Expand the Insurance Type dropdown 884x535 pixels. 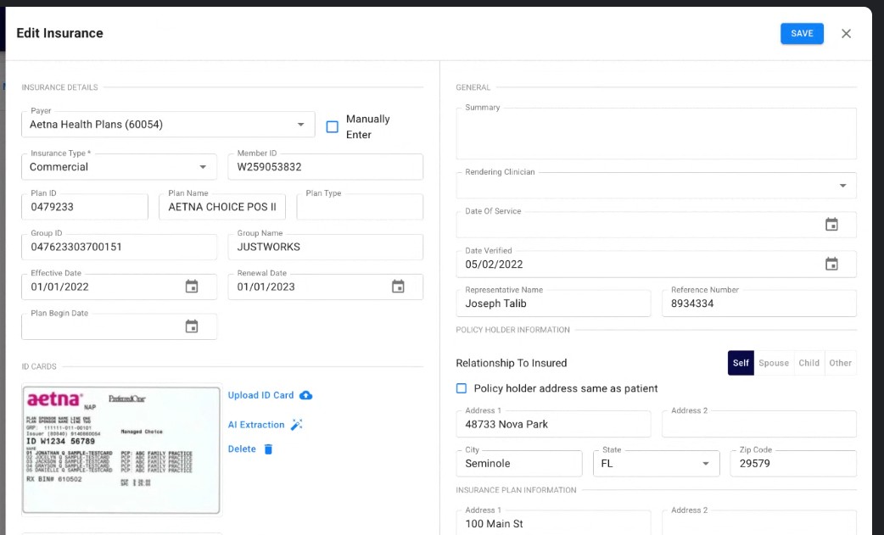(x=203, y=167)
